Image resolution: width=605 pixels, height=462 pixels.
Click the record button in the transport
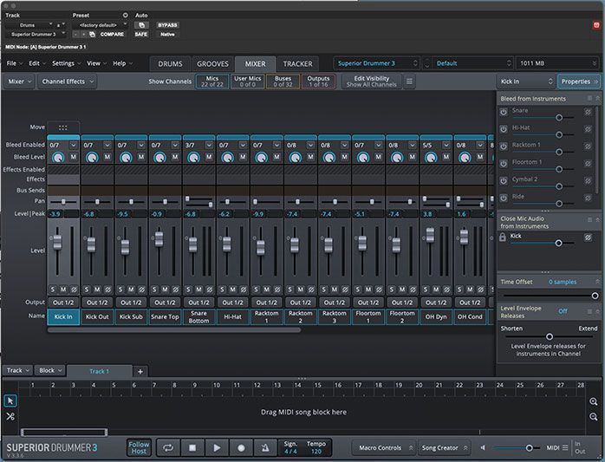pyautogui.click(x=241, y=448)
